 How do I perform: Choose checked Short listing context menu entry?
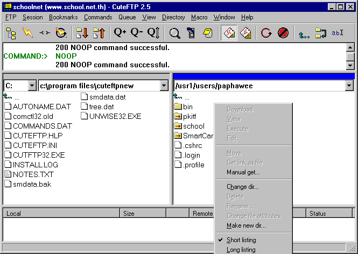point(254,240)
